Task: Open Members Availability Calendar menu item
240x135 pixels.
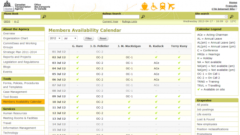Action: click(x=23, y=102)
